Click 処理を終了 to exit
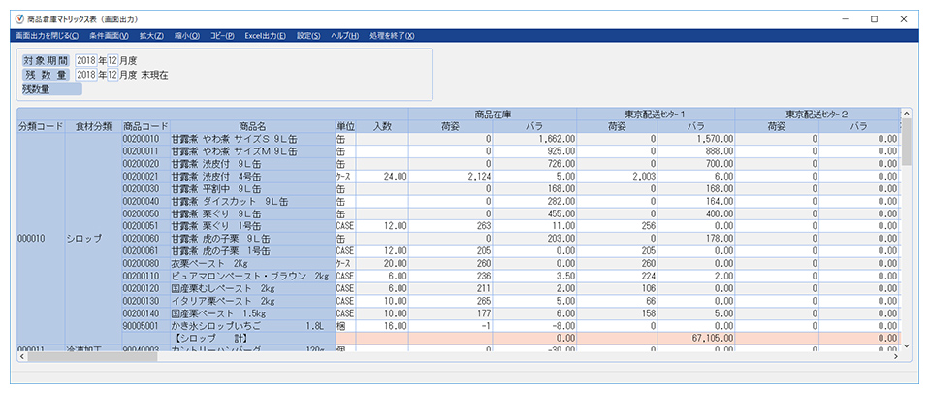This screenshot has width=929, height=394. click(392, 36)
